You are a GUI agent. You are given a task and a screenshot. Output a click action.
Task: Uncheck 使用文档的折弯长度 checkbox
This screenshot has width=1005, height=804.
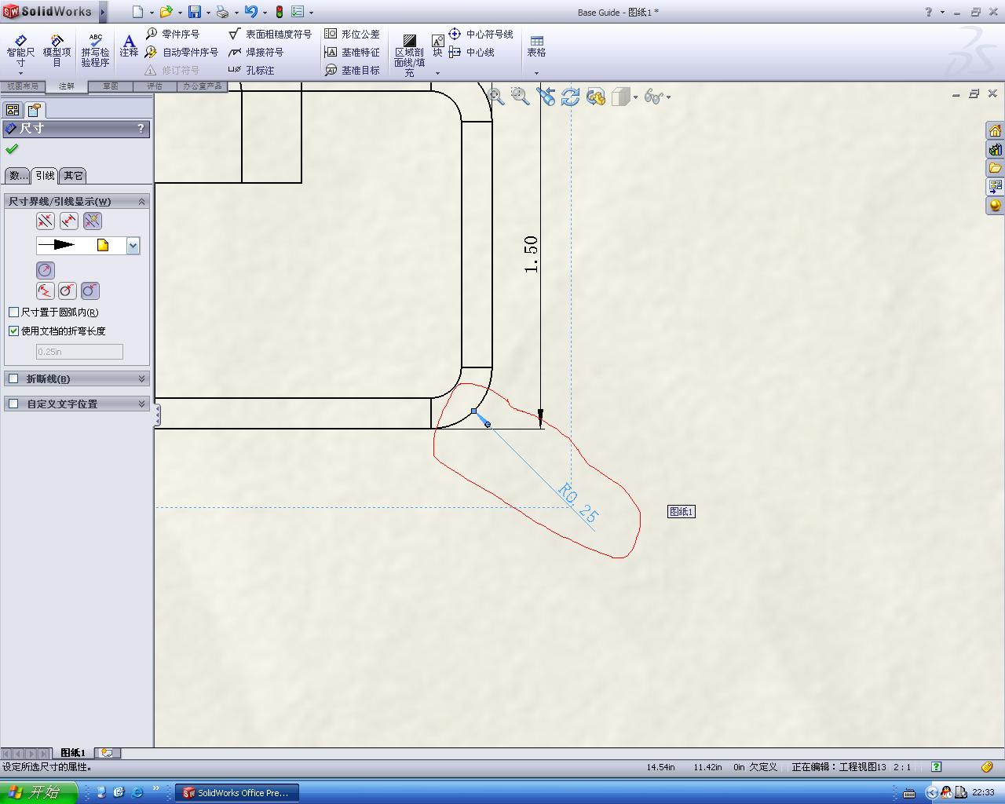(13, 331)
